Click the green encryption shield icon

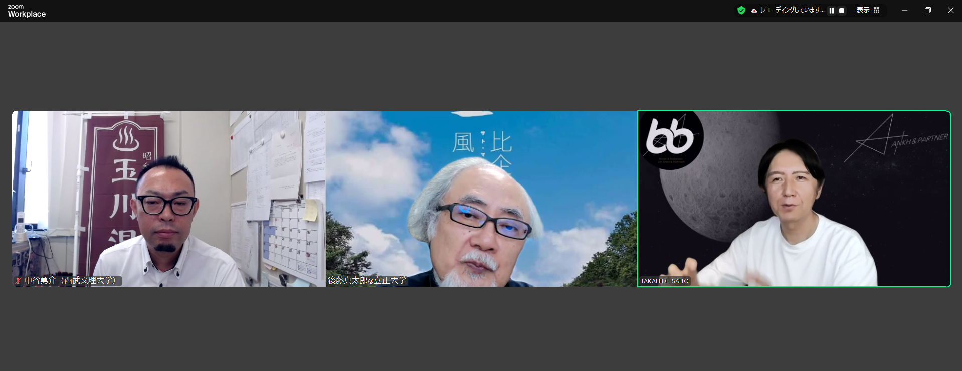(x=741, y=10)
